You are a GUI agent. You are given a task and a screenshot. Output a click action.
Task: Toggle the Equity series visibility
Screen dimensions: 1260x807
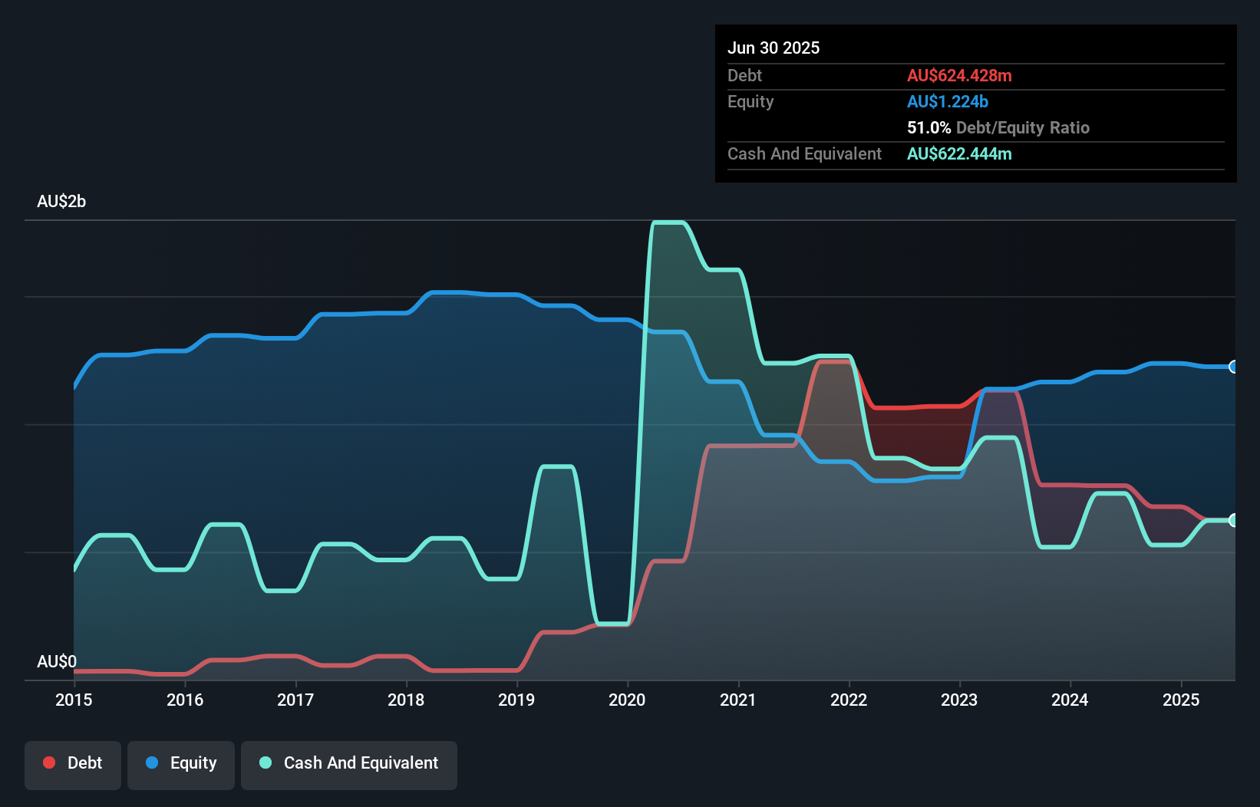[181, 763]
